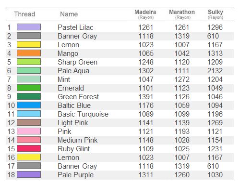240x185 pixels.
Task: Select the Pale Purple swatch in row 18
Action: click(x=29, y=174)
